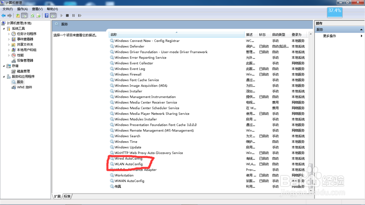Sort services by 名称 column header
The width and height of the screenshot is (365, 205).
176,35
